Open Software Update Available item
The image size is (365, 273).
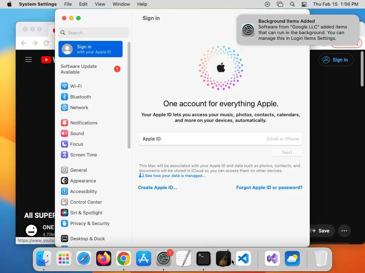tap(91, 69)
